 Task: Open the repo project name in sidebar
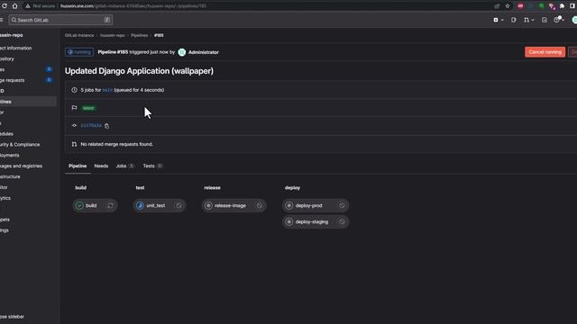pos(12,35)
